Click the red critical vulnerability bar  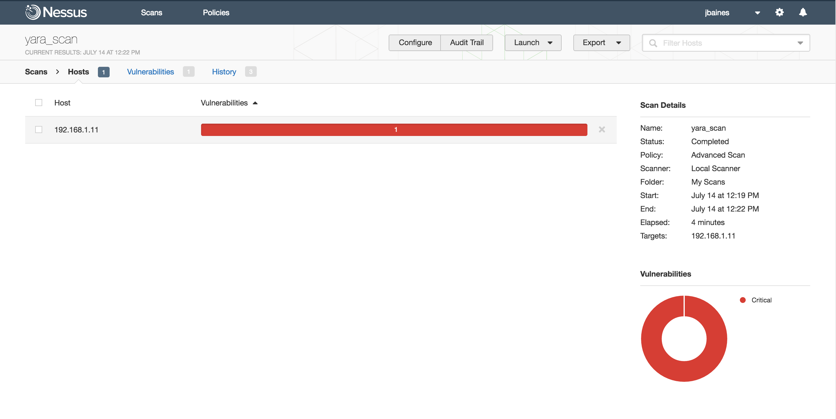click(x=394, y=130)
